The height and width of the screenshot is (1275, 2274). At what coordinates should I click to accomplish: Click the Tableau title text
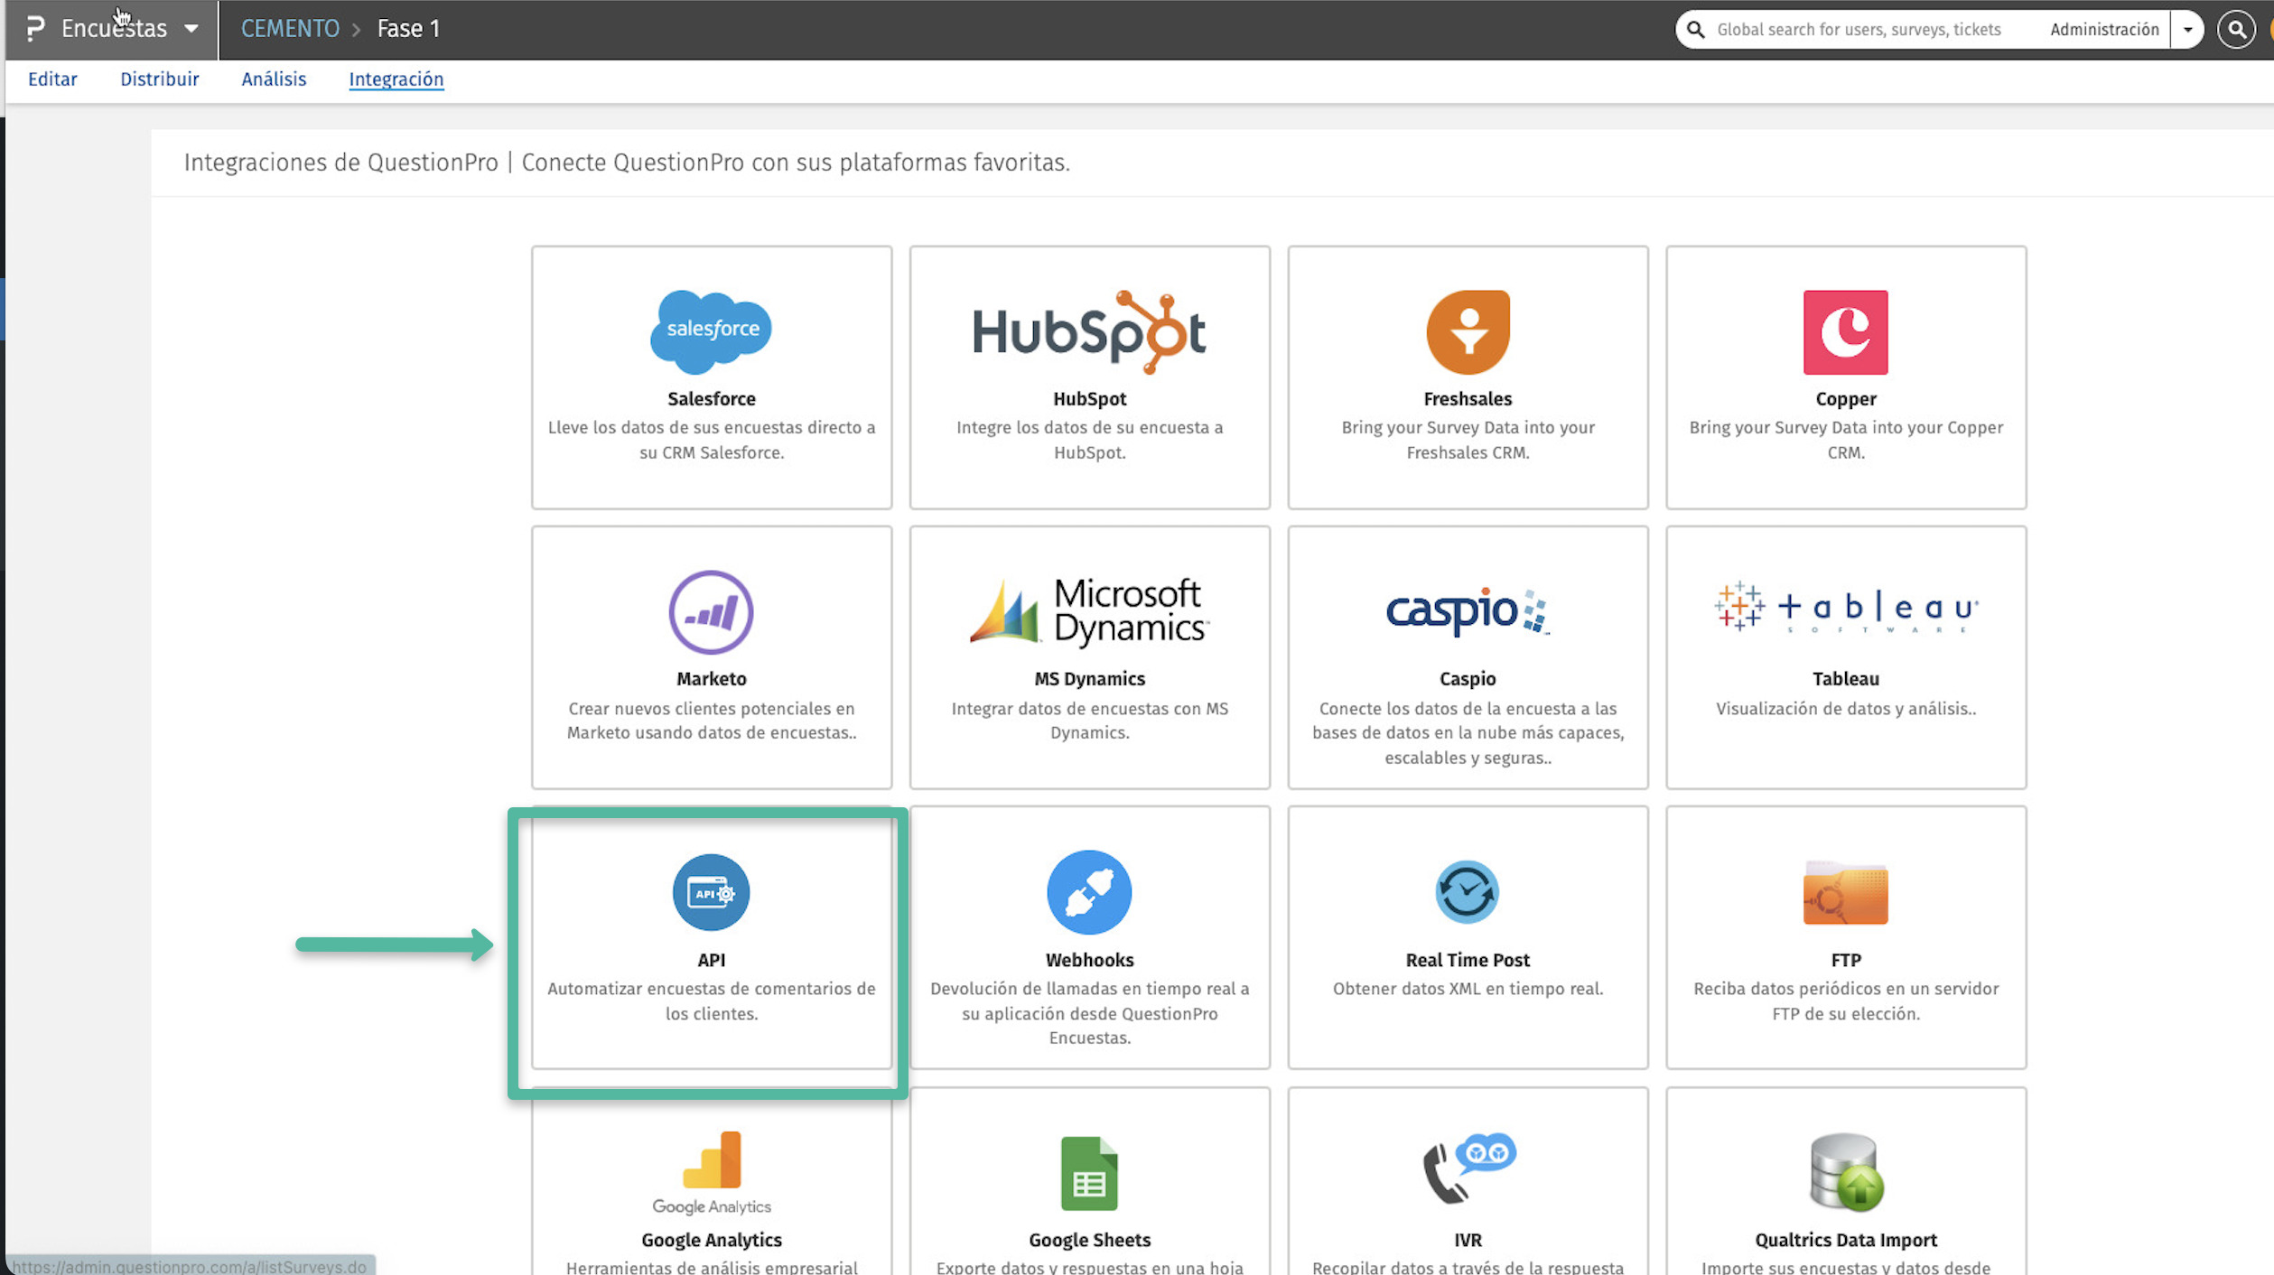pos(1846,679)
